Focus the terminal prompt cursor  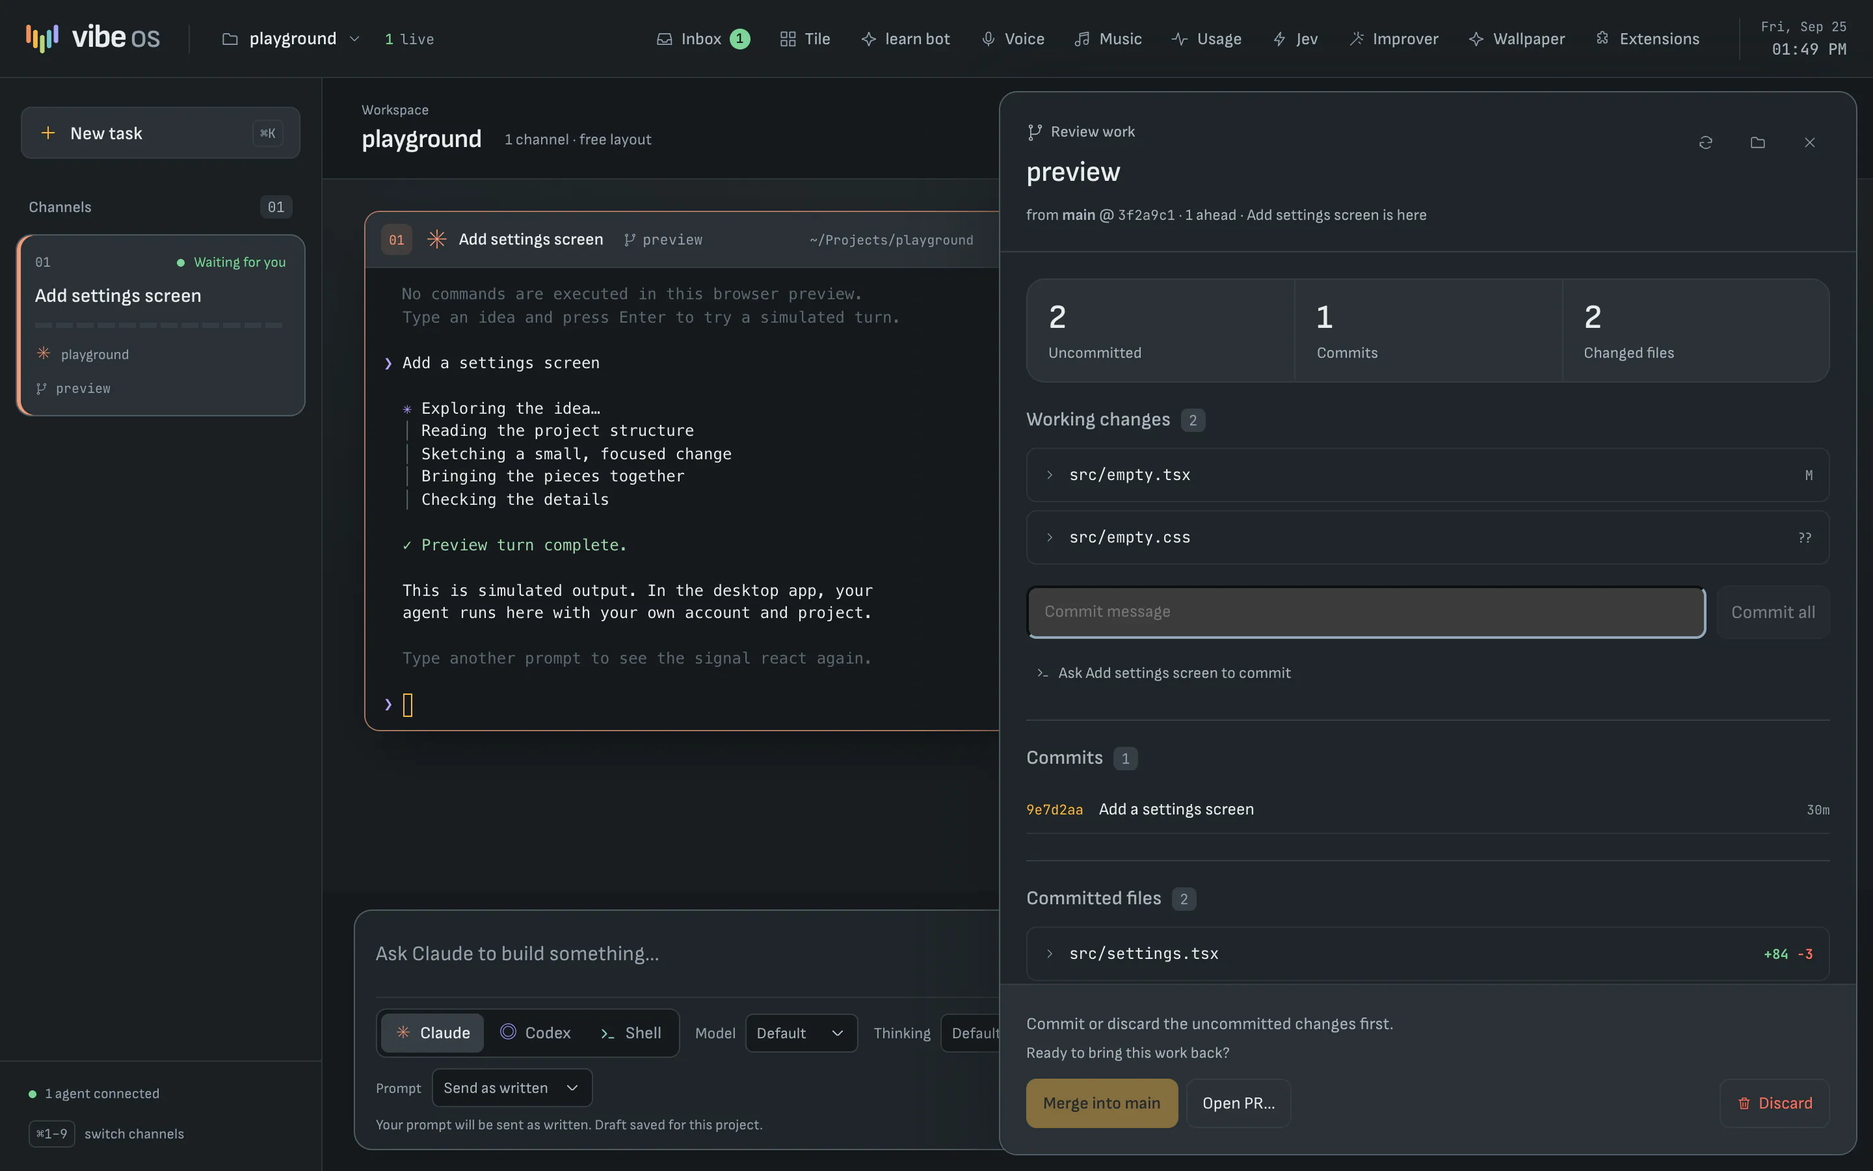(408, 705)
